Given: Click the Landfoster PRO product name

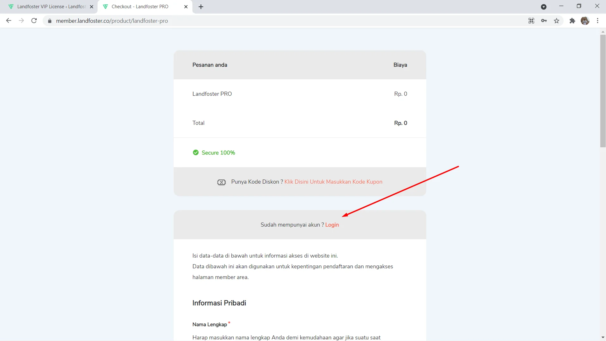Looking at the screenshot, I should 212,94.
